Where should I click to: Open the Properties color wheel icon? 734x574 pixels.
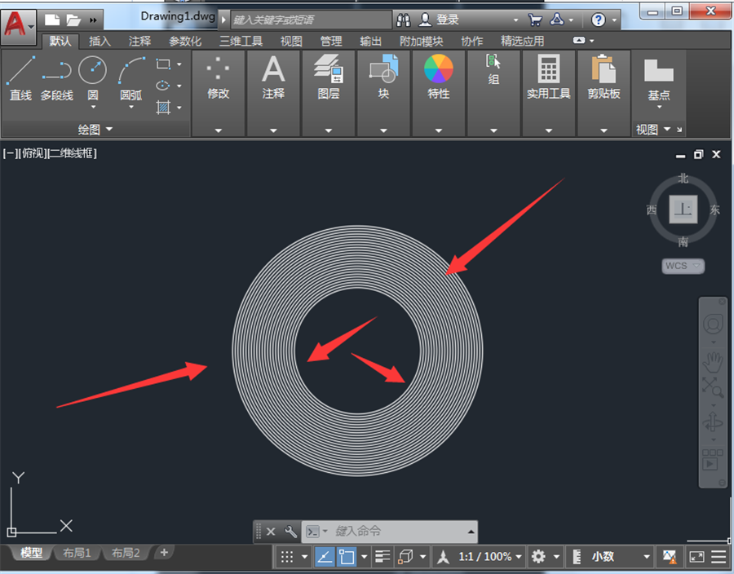(439, 68)
